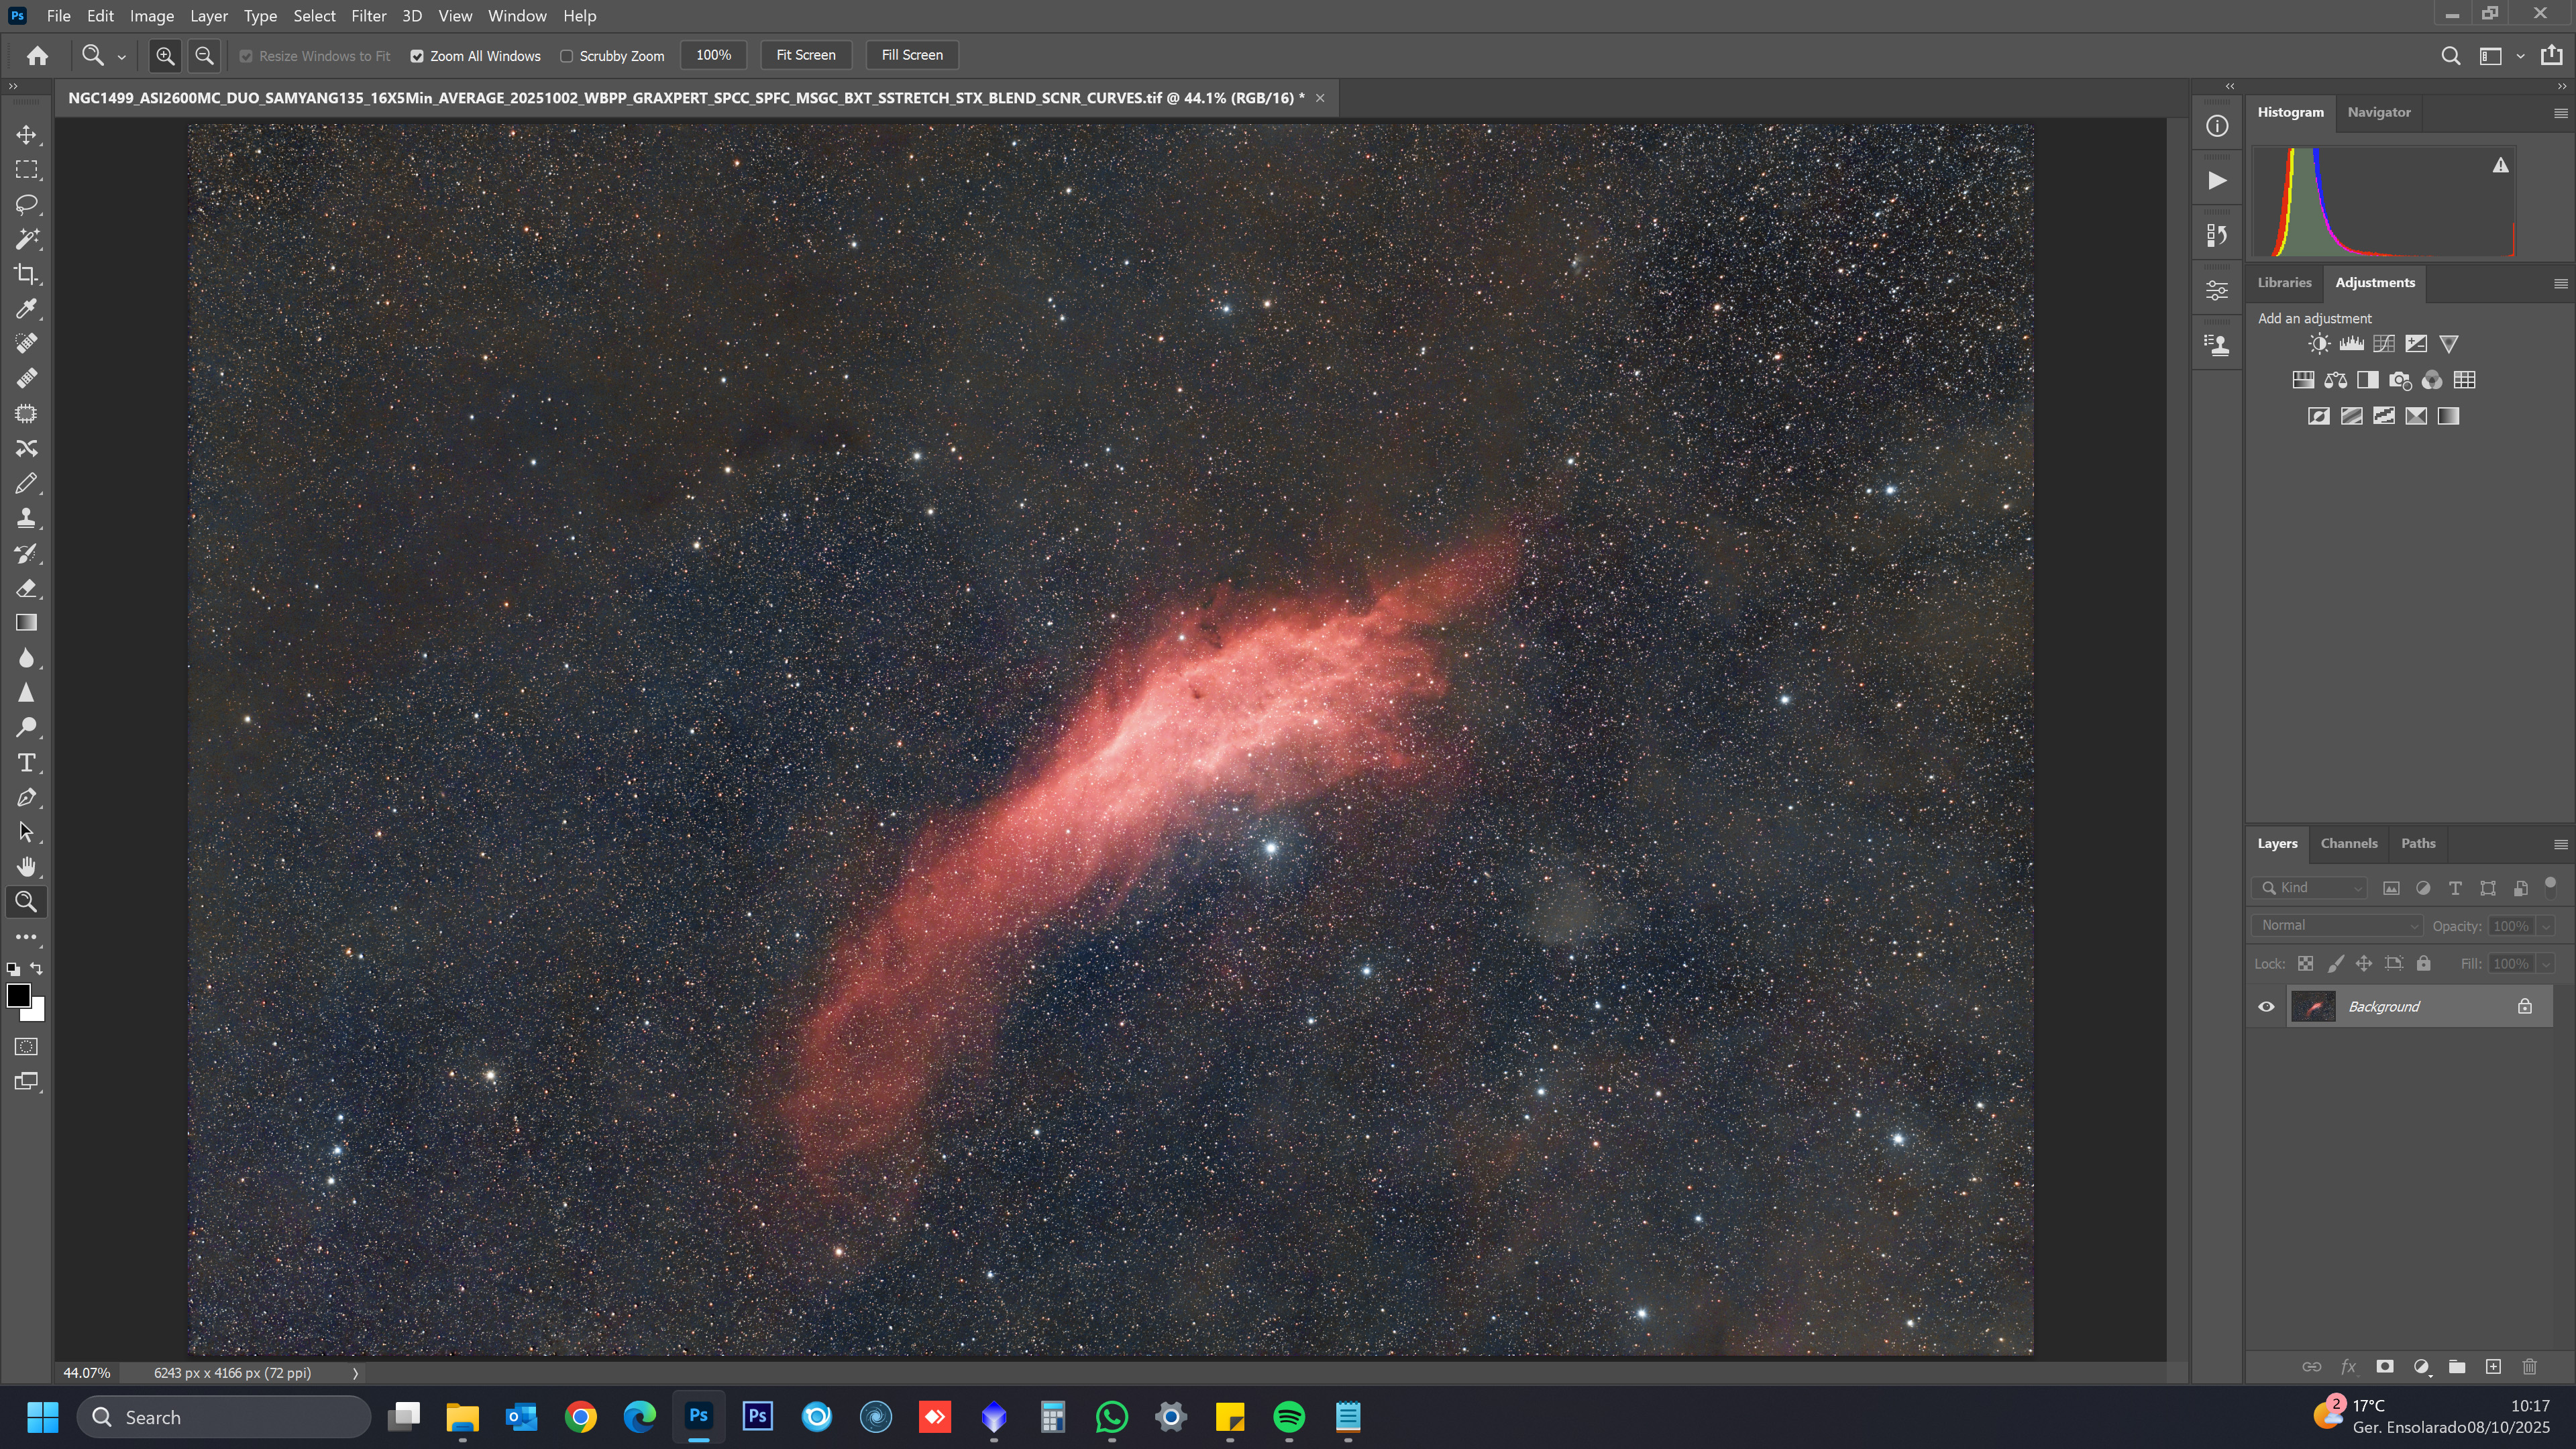Viewport: 2576px width, 1449px height.
Task: Select the Crop tool
Action: [x=26, y=274]
